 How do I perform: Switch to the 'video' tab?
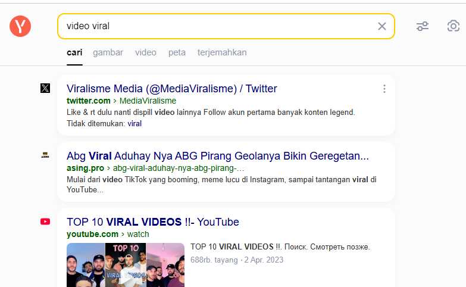[146, 52]
